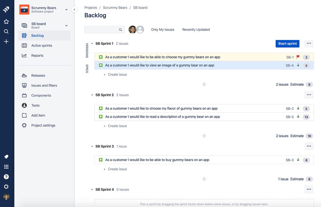Open the Create (+) icon in left navbar

tap(6, 41)
